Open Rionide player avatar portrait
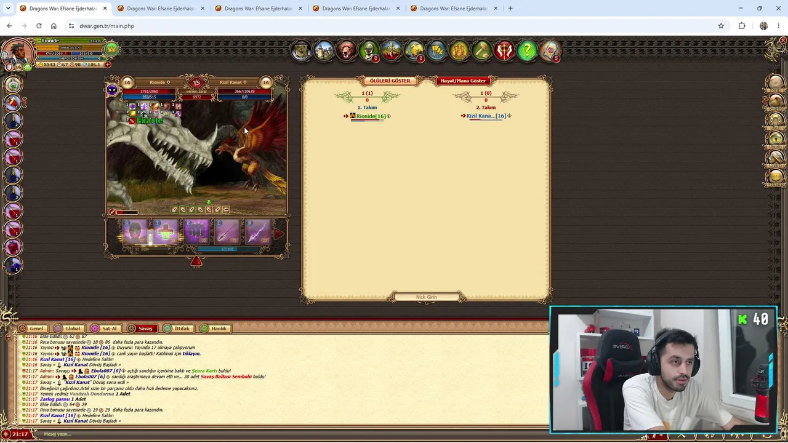Viewport: 788px width, 443px height. pos(17,54)
